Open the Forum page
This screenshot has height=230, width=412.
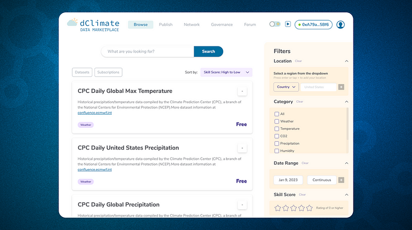[250, 25]
